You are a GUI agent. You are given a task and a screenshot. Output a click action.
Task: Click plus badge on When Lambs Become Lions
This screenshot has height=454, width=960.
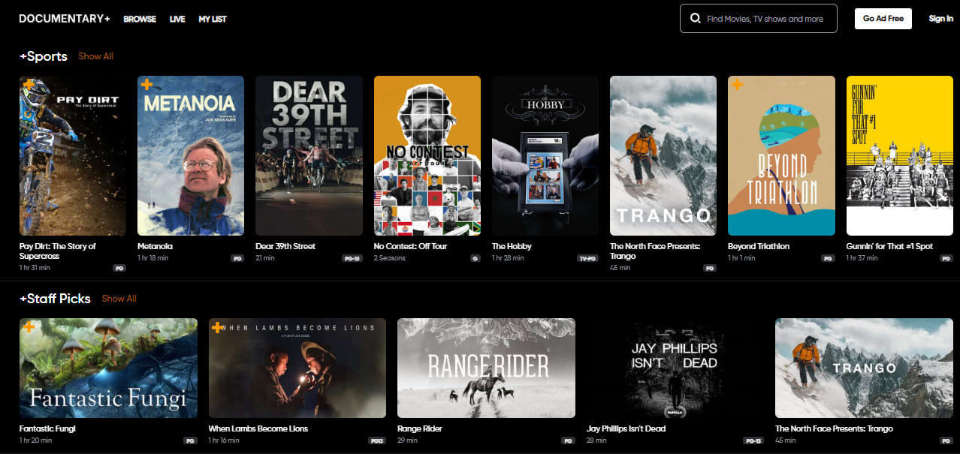pos(218,327)
